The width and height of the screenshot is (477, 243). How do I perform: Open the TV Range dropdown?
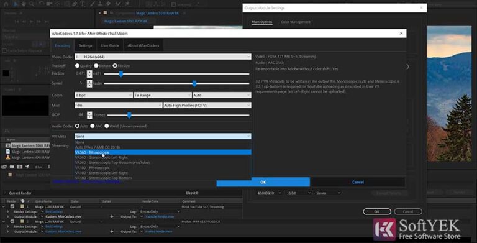point(163,95)
